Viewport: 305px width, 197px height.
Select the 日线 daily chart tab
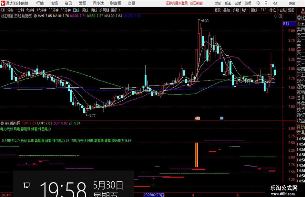click(x=76, y=10)
